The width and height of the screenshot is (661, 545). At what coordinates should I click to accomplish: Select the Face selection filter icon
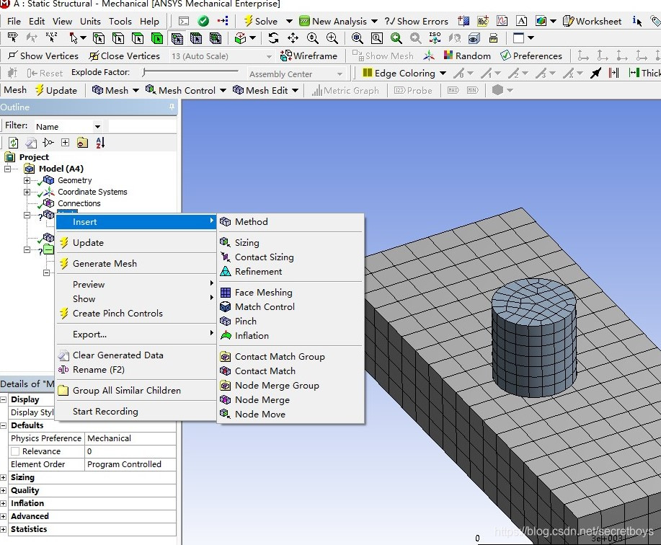[138, 38]
